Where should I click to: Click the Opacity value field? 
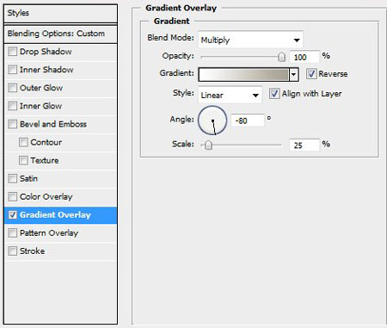point(304,57)
